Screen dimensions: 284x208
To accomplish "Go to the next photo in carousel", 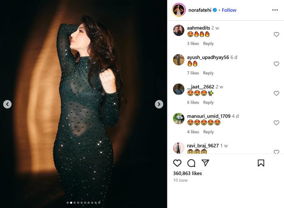I will click(x=159, y=104).
